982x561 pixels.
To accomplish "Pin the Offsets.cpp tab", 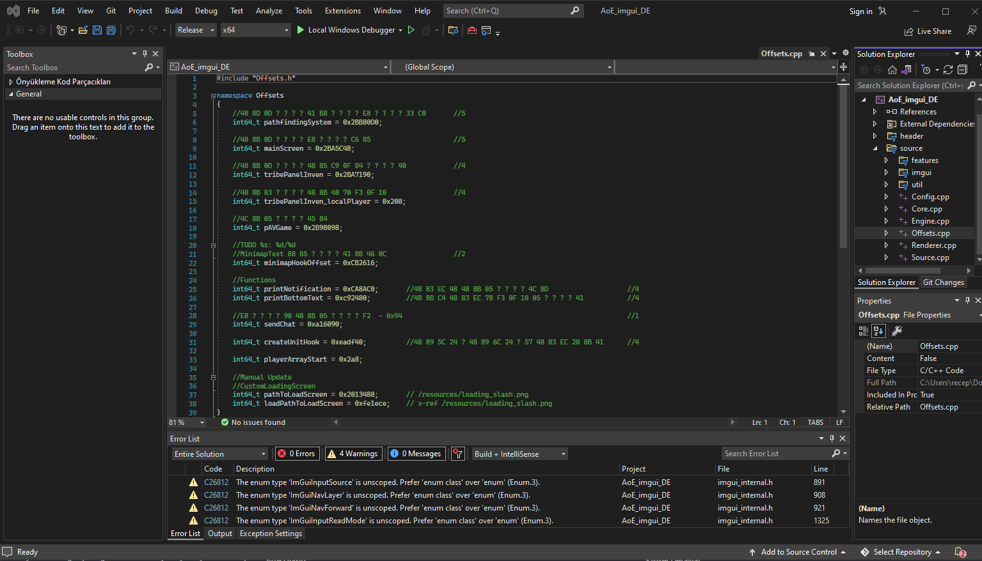I will 812,54.
